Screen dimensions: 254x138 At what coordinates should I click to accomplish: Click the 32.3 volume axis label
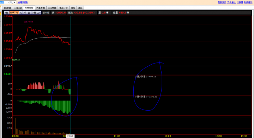coord(10,123)
